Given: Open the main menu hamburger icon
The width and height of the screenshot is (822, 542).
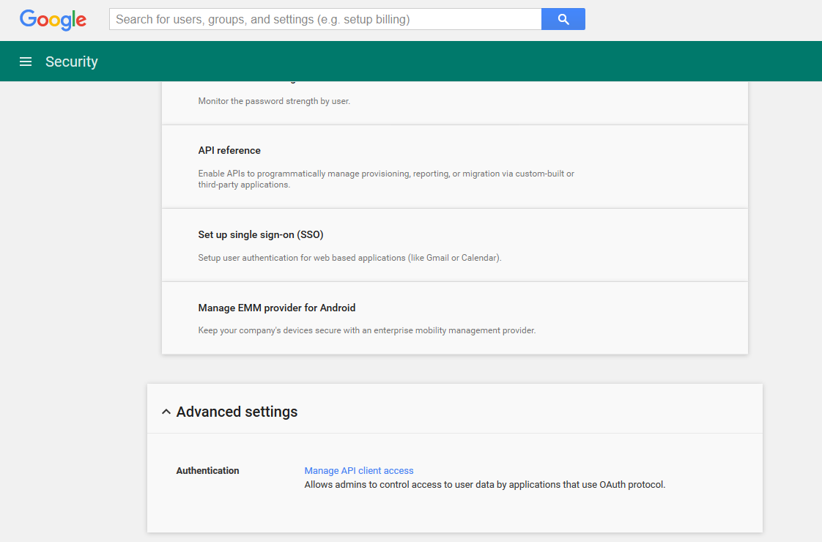Looking at the screenshot, I should tap(26, 62).
